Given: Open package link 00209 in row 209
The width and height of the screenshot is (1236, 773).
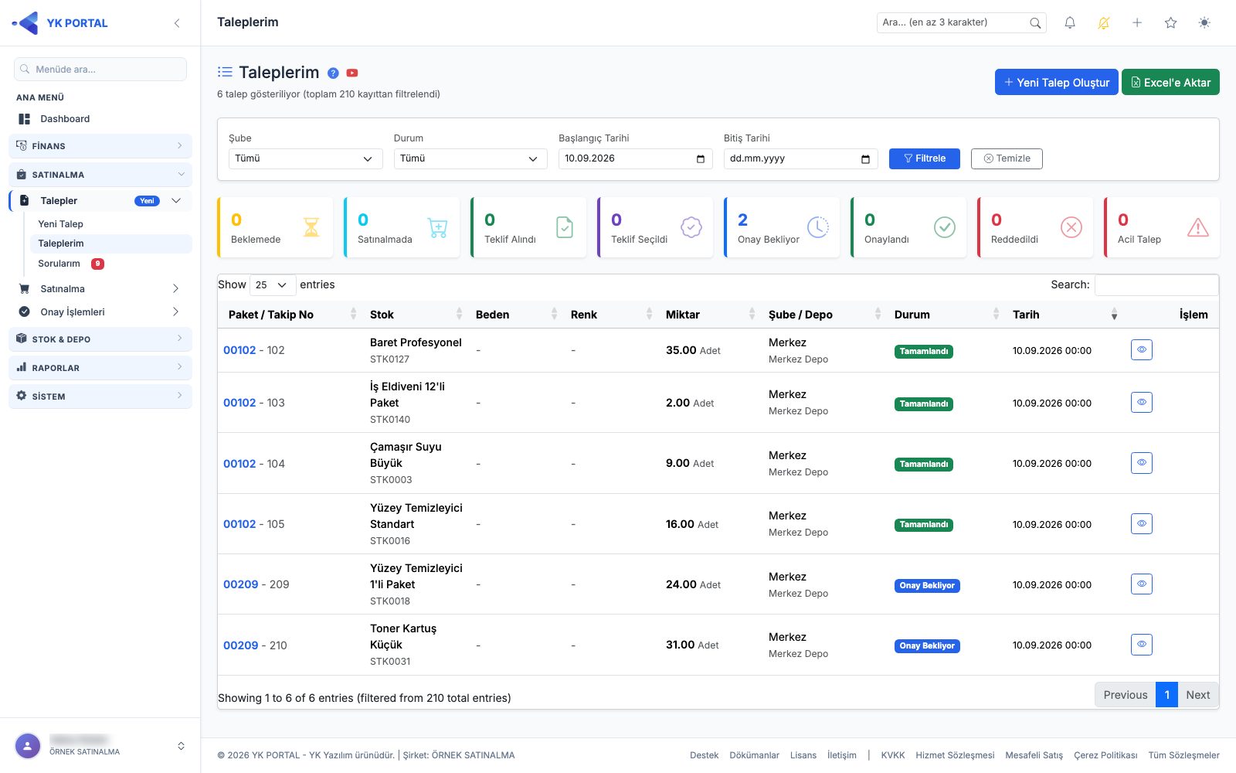Looking at the screenshot, I should point(241,584).
